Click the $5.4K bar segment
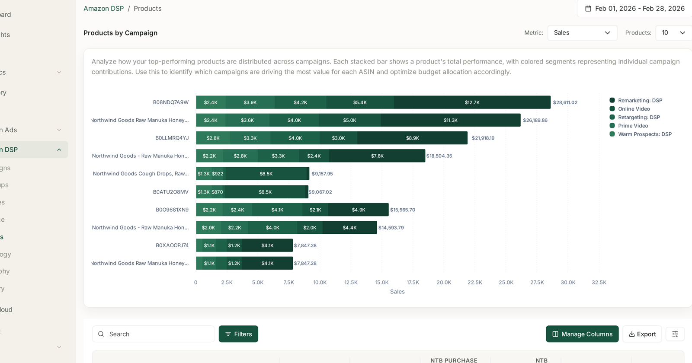This screenshot has width=692, height=363. coord(360,102)
